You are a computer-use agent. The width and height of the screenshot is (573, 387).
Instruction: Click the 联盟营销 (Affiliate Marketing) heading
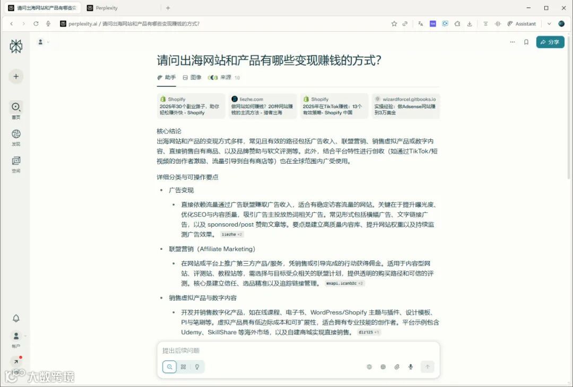pos(212,249)
